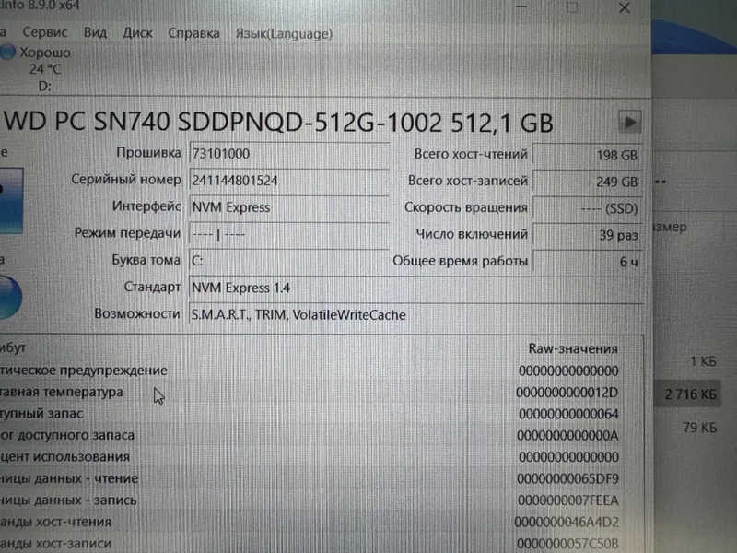Click the power-on count value 39 раз

point(588,235)
